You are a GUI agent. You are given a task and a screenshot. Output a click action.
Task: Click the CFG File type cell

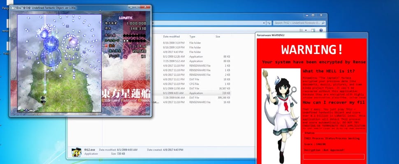[194, 84]
